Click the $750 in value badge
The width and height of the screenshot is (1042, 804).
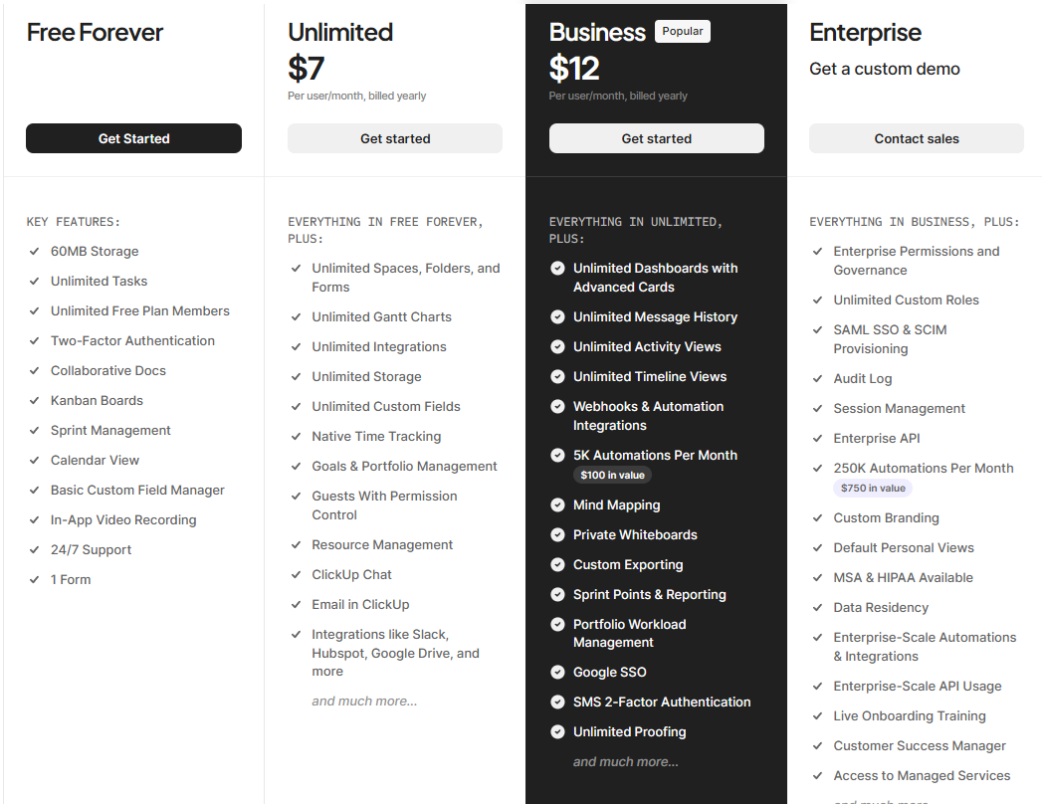pyautogui.click(x=873, y=488)
